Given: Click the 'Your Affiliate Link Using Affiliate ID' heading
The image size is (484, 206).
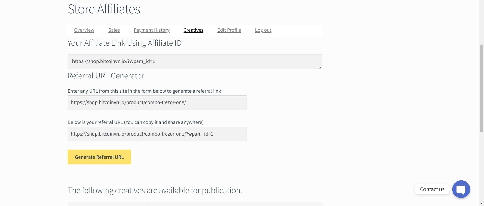Looking at the screenshot, I should 124,43.
